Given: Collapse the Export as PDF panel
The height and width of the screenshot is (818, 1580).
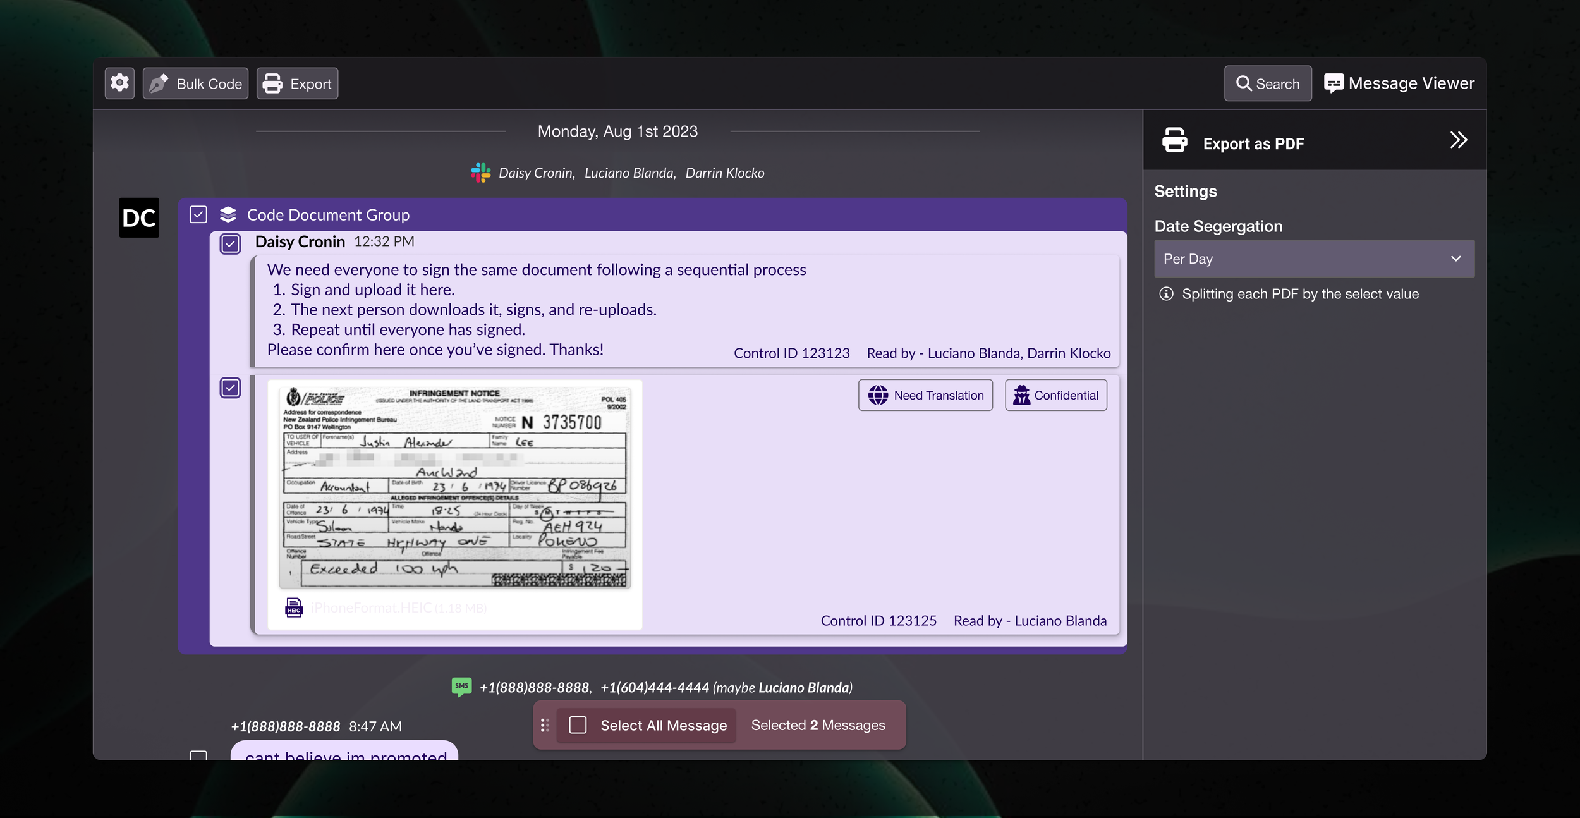Looking at the screenshot, I should (x=1458, y=140).
